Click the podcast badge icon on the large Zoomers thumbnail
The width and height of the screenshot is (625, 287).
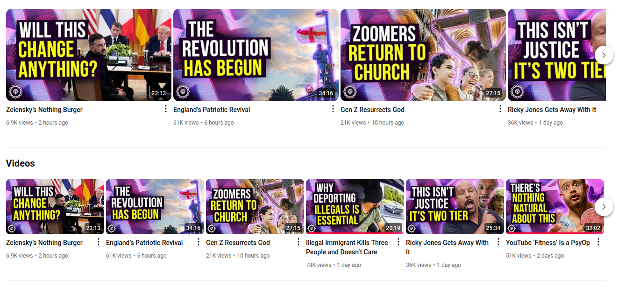pos(350,91)
